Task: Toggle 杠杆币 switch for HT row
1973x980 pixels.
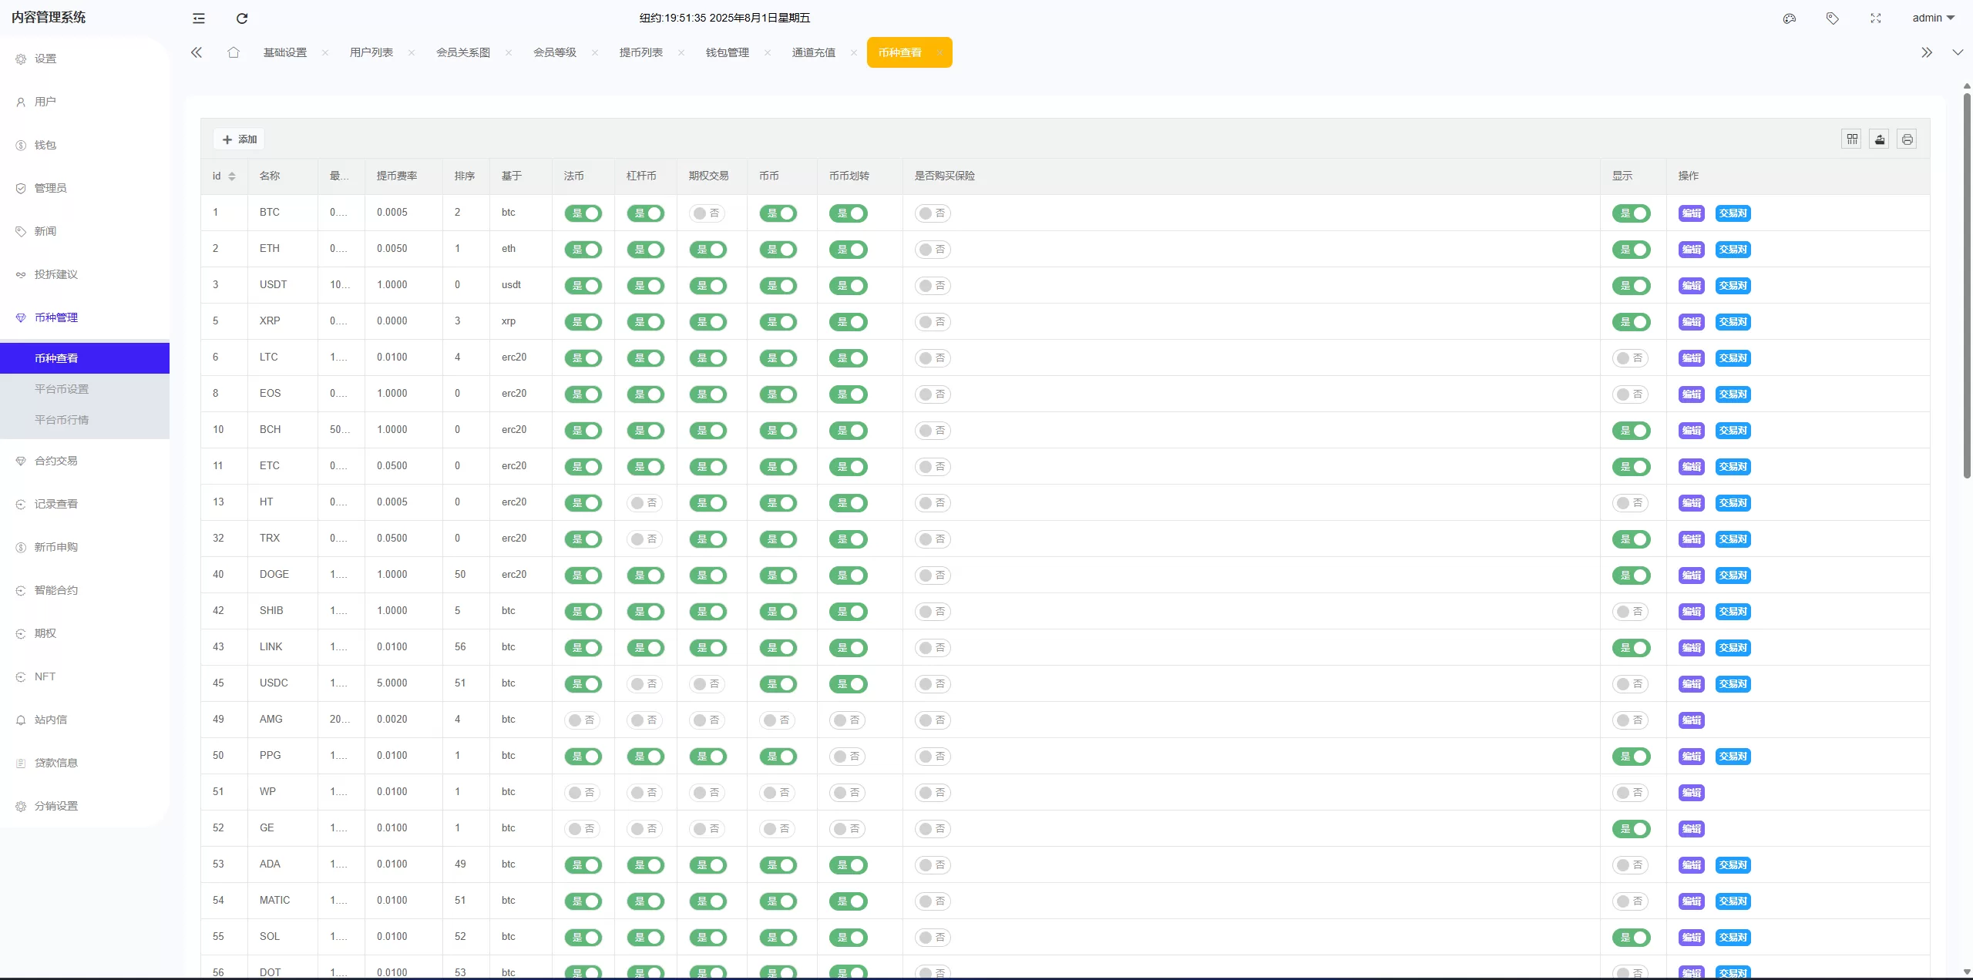Action: pyautogui.click(x=644, y=503)
